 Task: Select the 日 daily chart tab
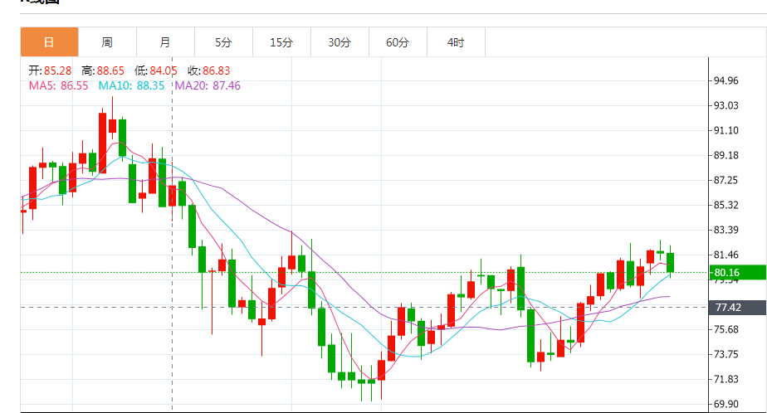[x=49, y=42]
